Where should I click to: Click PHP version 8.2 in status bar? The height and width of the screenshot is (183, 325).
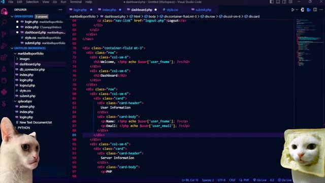[x=272, y=180]
